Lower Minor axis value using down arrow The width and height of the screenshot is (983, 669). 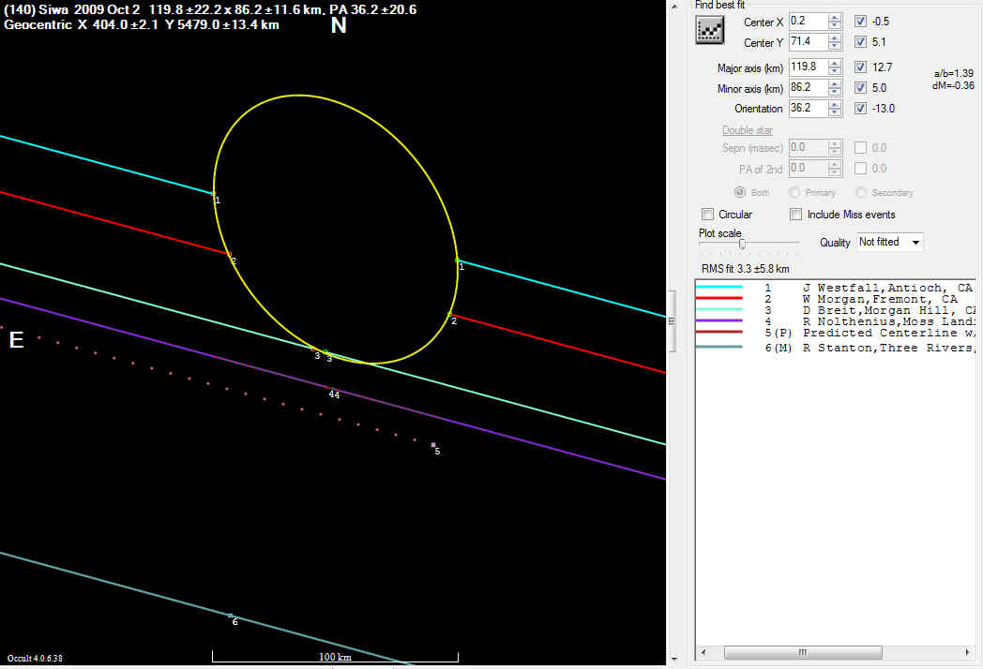coord(835,92)
